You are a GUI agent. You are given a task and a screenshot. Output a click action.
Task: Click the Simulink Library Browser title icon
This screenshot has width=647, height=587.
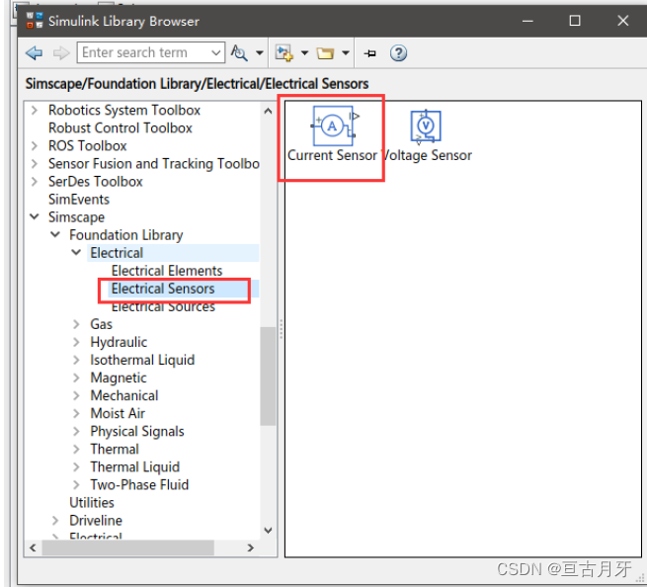[x=35, y=20]
